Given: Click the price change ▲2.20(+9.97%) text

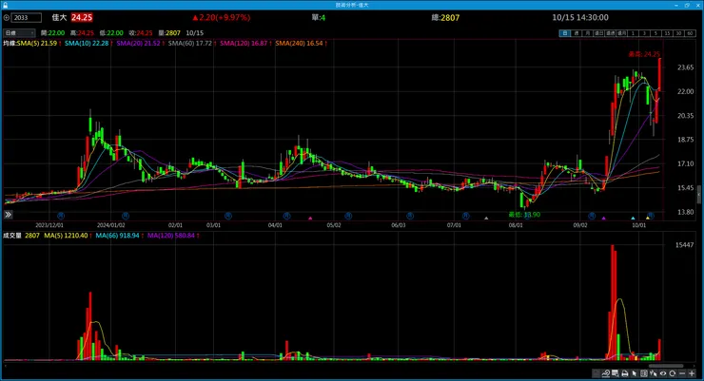Looking at the screenshot, I should tap(222, 17).
